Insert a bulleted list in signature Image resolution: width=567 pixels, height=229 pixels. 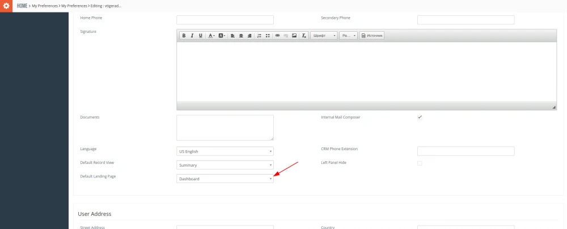click(x=268, y=36)
